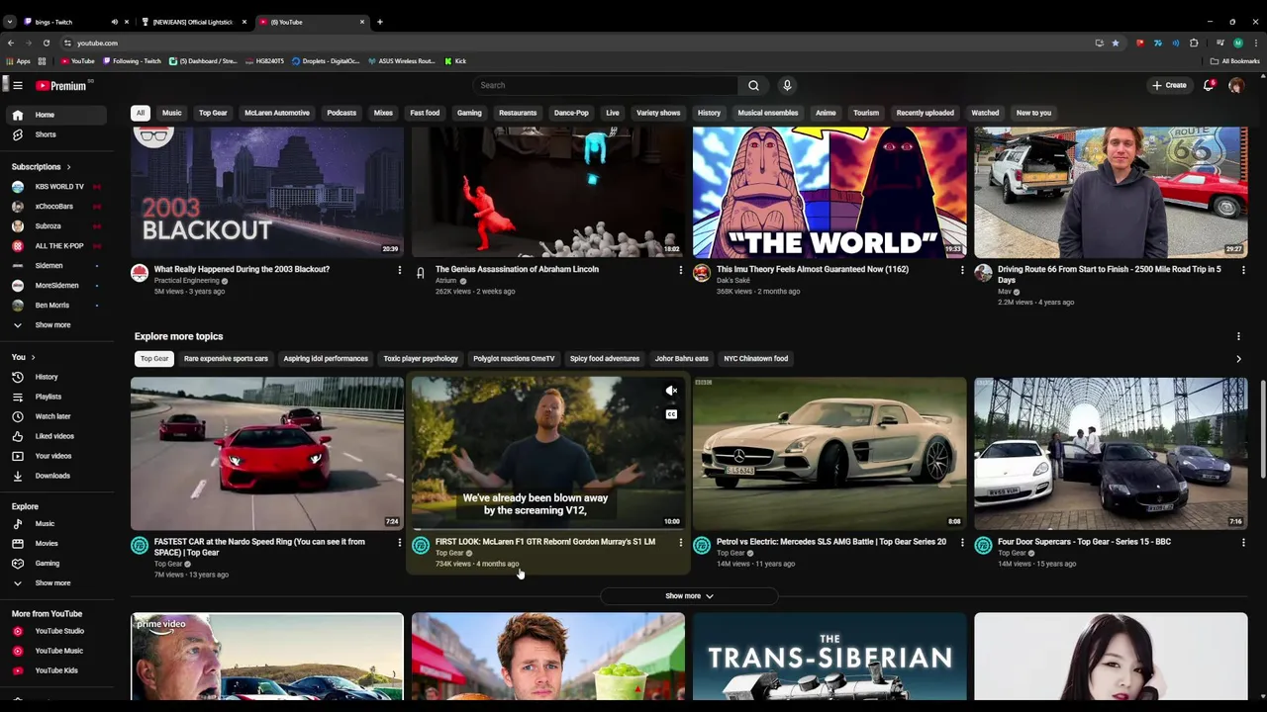Play "THE WORLD" Imu theory thumbnail
This screenshot has width=1267, height=712.
coord(829,192)
